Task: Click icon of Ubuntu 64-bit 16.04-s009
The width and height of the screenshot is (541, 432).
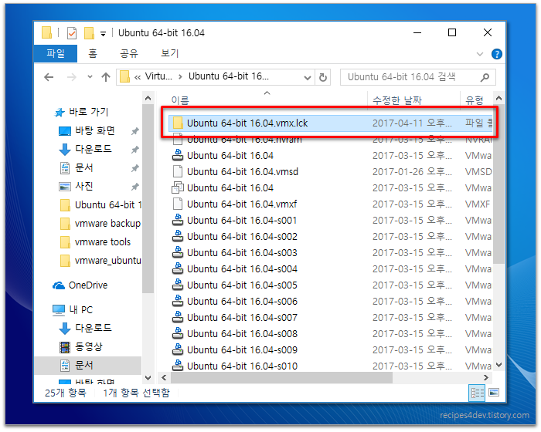Action: coord(178,349)
